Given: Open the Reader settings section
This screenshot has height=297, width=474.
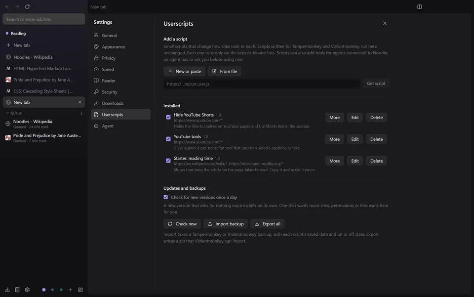Looking at the screenshot, I should tap(120, 81).
